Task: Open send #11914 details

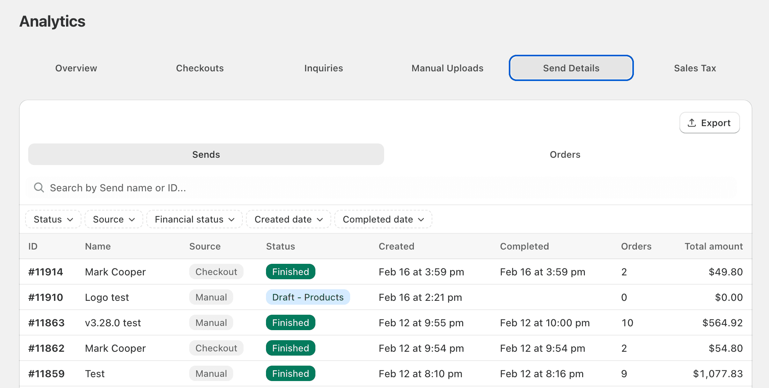Action: click(x=46, y=272)
